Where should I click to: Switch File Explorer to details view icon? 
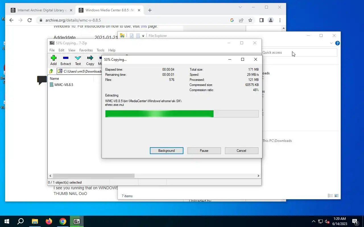[x=330, y=196]
